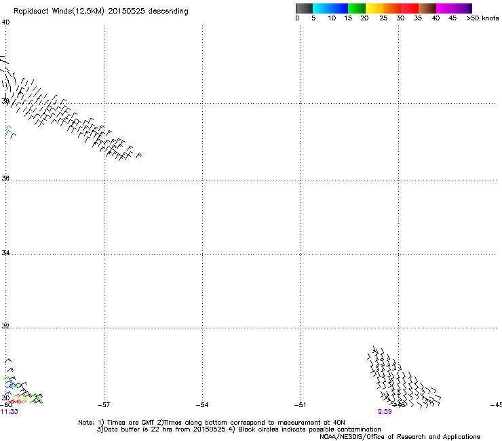Click the 'NOAA/NESDIS/Office of Research and Applications' credit

(400, 437)
